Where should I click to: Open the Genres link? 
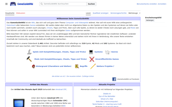(x=114, y=52)
